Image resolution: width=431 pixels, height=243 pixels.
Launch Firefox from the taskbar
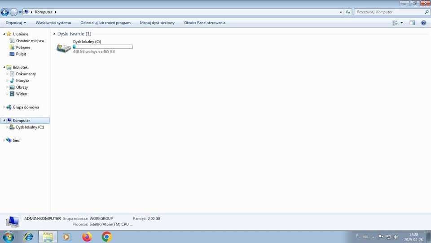pos(87,237)
